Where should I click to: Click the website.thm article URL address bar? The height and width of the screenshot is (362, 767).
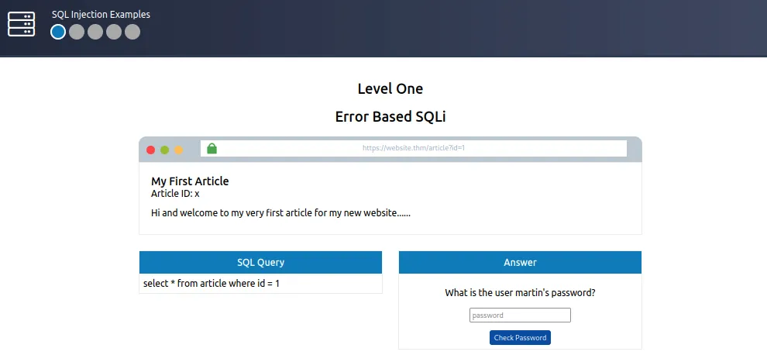point(414,148)
